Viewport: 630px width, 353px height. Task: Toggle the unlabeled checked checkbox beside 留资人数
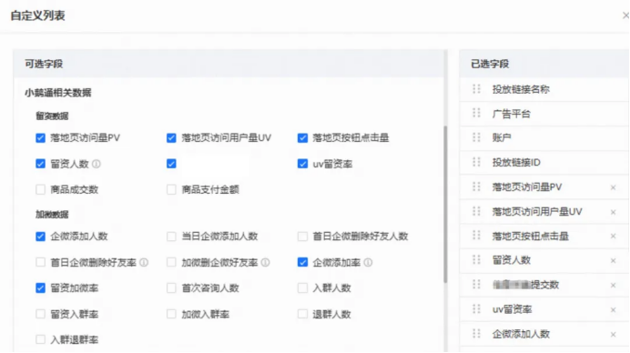pos(171,164)
